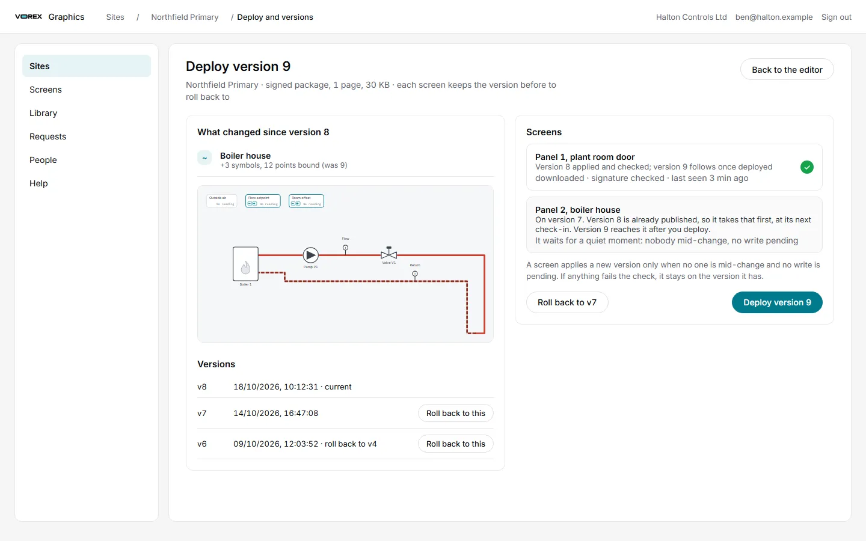The width and height of the screenshot is (866, 541).
Task: Click the Deploy and versions breadcrumb
Action: click(275, 17)
